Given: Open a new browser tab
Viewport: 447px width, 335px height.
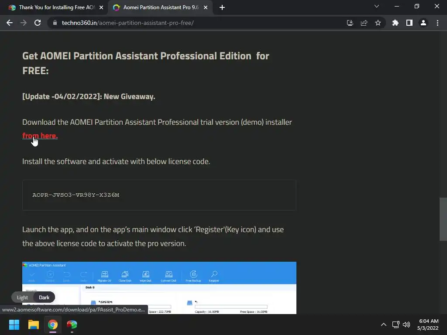Looking at the screenshot, I should click(222, 7).
